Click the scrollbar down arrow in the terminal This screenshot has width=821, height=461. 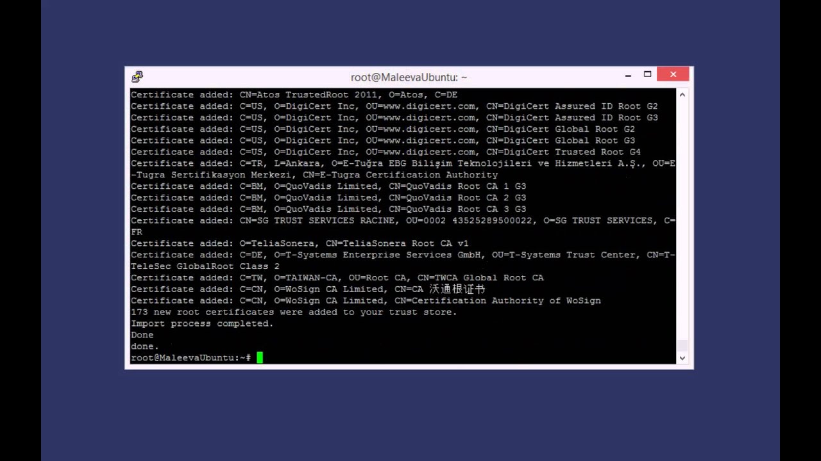(x=682, y=358)
